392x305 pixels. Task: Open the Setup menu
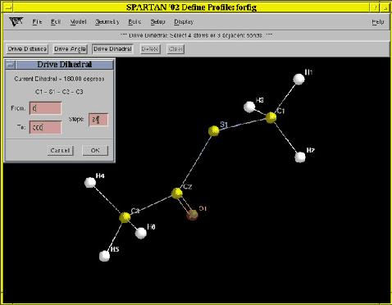pos(157,22)
